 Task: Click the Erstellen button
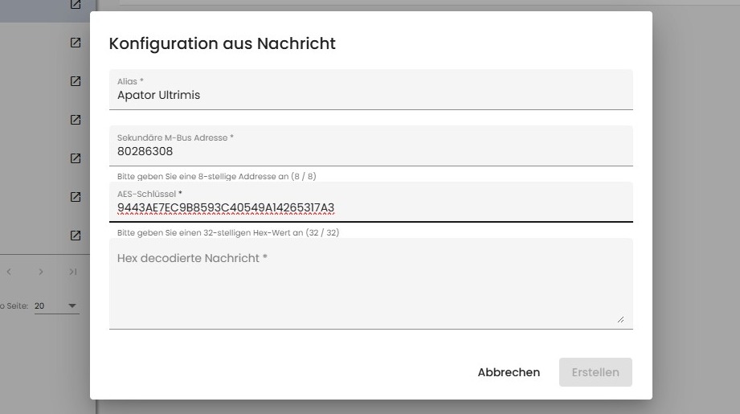click(595, 372)
